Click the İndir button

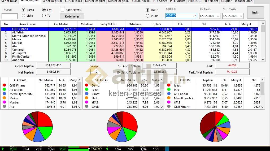(255, 12)
